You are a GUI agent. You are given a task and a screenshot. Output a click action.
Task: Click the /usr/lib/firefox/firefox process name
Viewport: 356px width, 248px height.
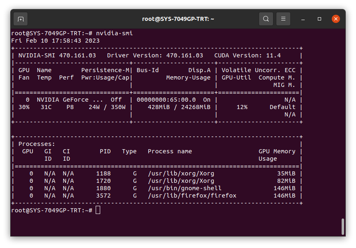(x=192, y=196)
